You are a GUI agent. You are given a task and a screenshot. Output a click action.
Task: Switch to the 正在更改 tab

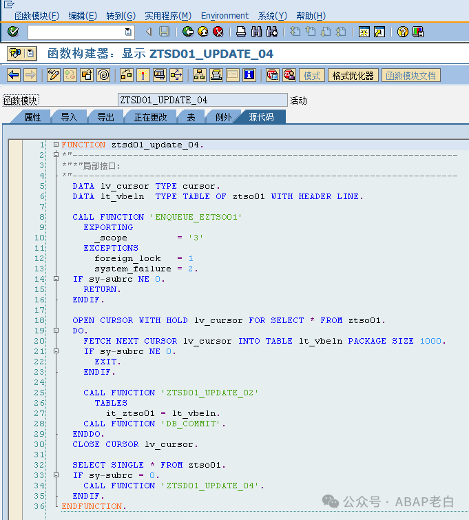150,117
